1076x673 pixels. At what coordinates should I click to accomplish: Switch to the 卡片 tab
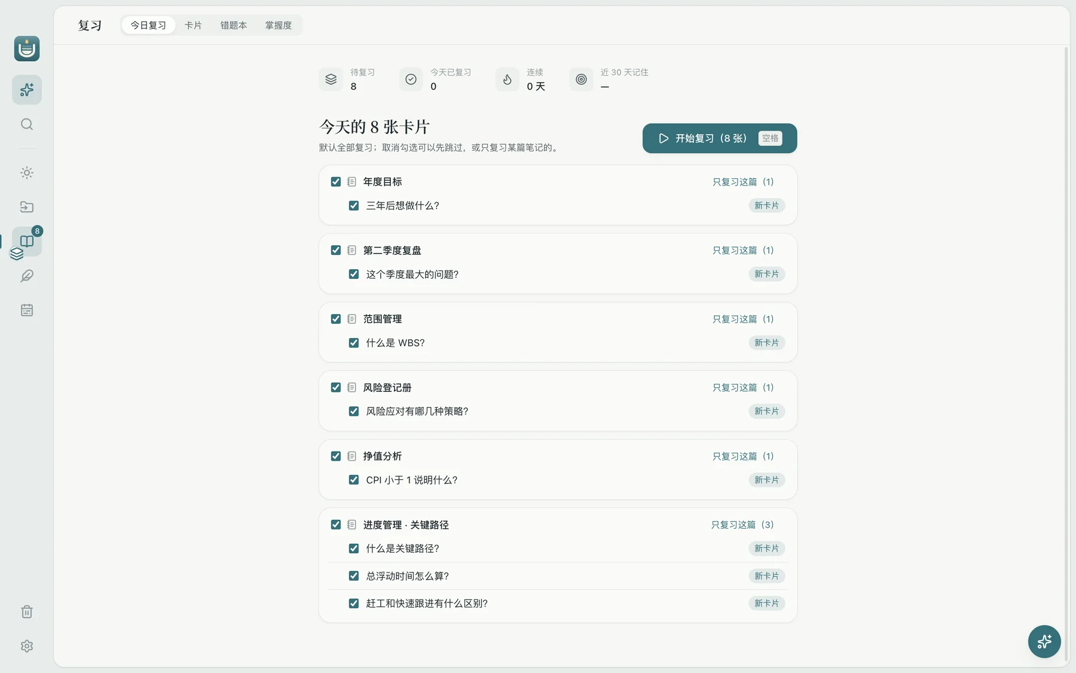(x=193, y=25)
